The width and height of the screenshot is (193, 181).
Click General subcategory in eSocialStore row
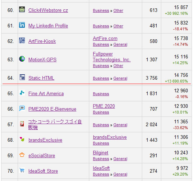point(120,159)
